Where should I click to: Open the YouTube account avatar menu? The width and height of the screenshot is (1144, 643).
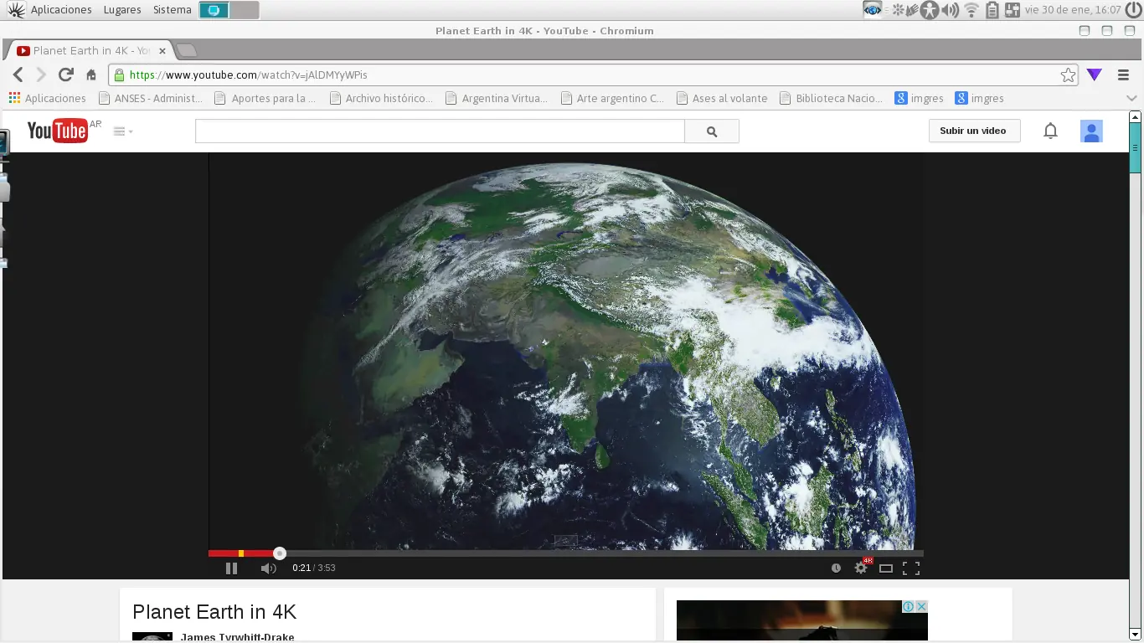coord(1091,131)
